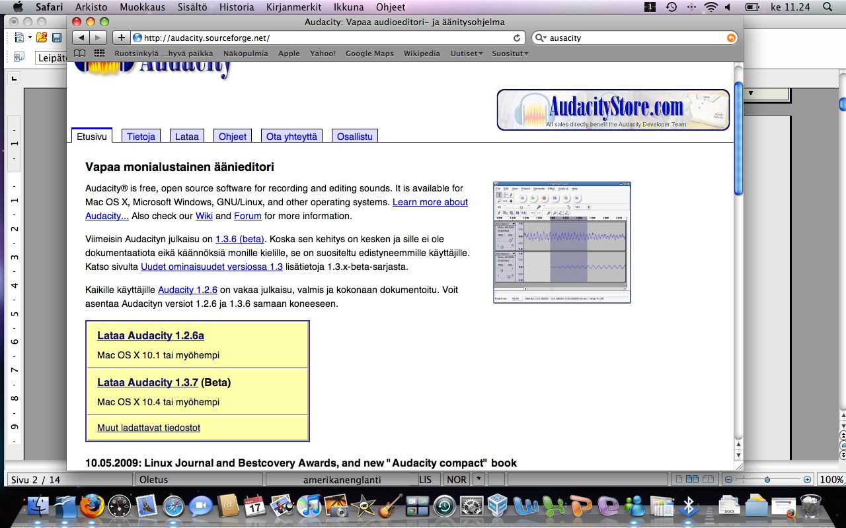This screenshot has width=846, height=528.
Task: Open Spotlight search in menu bar
Action: (827, 7)
